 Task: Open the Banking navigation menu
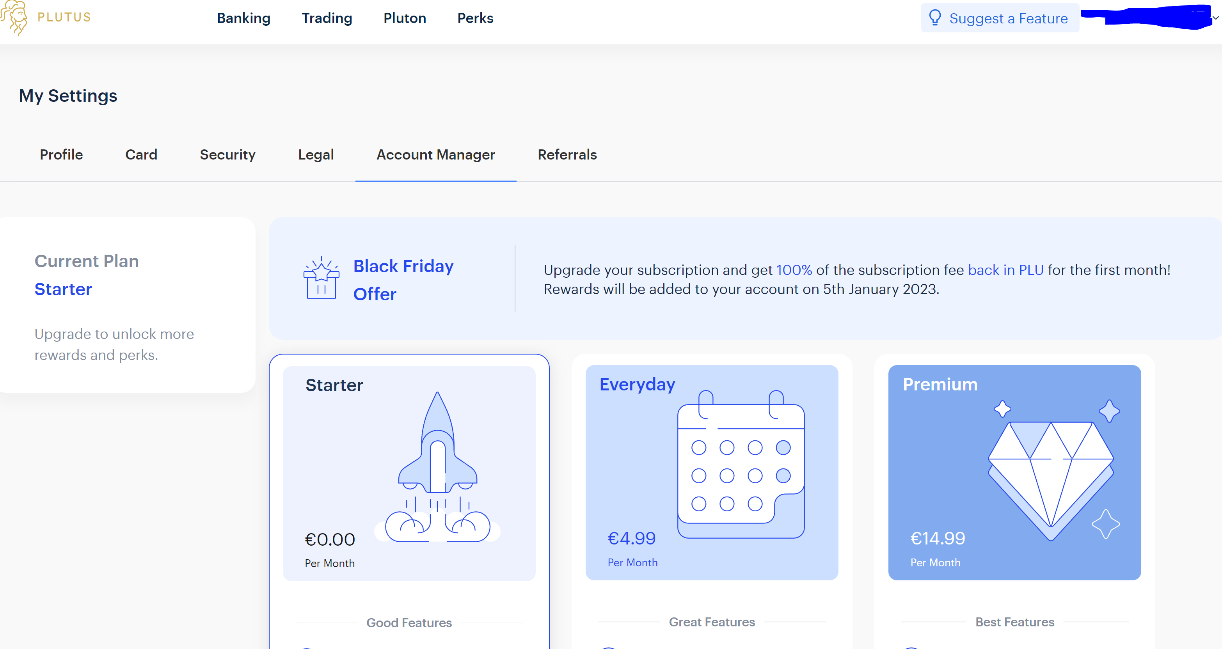243,18
